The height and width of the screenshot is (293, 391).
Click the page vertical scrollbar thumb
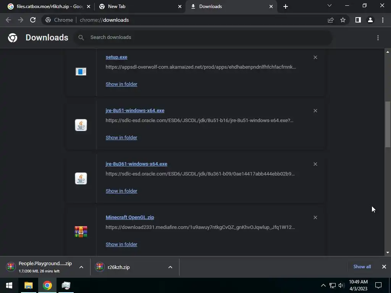coord(388,124)
